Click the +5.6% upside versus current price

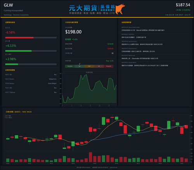click(x=75, y=39)
